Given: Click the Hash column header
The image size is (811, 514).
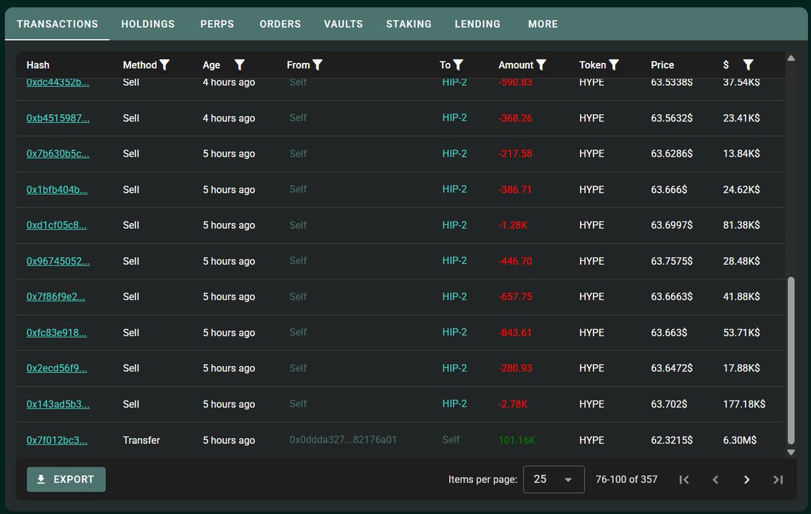Looking at the screenshot, I should click(38, 65).
